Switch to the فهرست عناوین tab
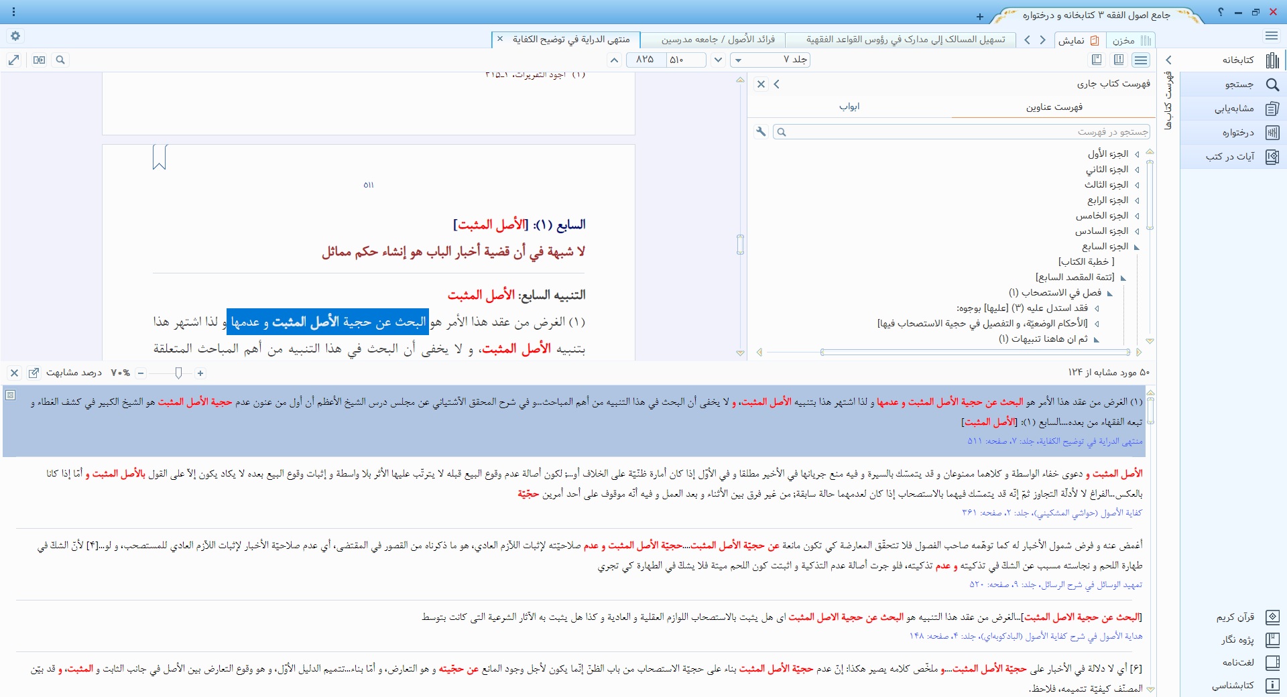The height and width of the screenshot is (697, 1287). pos(1054,107)
